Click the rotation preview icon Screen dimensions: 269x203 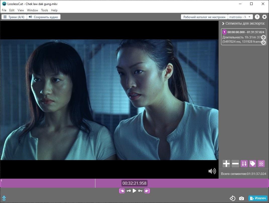coord(233,198)
